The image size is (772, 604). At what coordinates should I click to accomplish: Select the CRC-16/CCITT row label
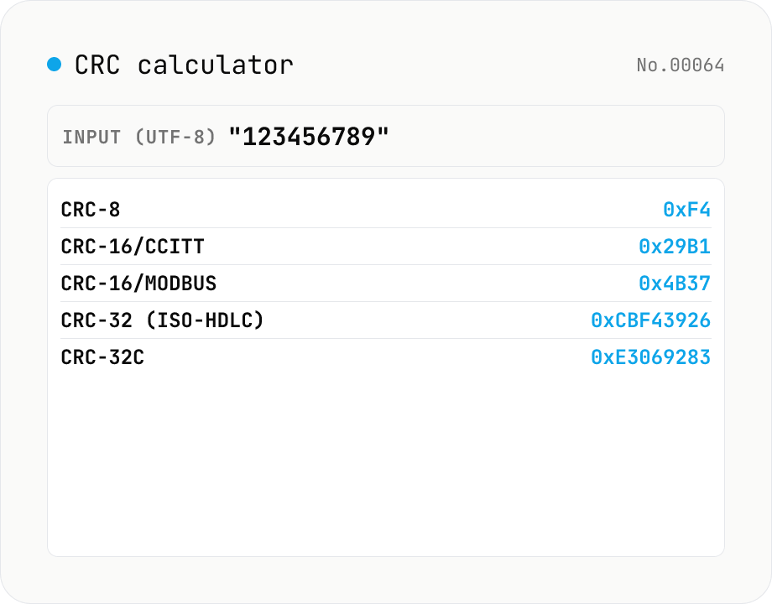coord(133,246)
